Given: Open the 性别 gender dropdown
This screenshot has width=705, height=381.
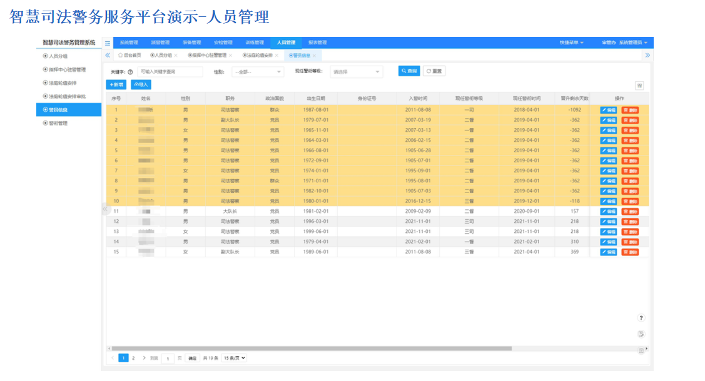Looking at the screenshot, I should 256,71.
